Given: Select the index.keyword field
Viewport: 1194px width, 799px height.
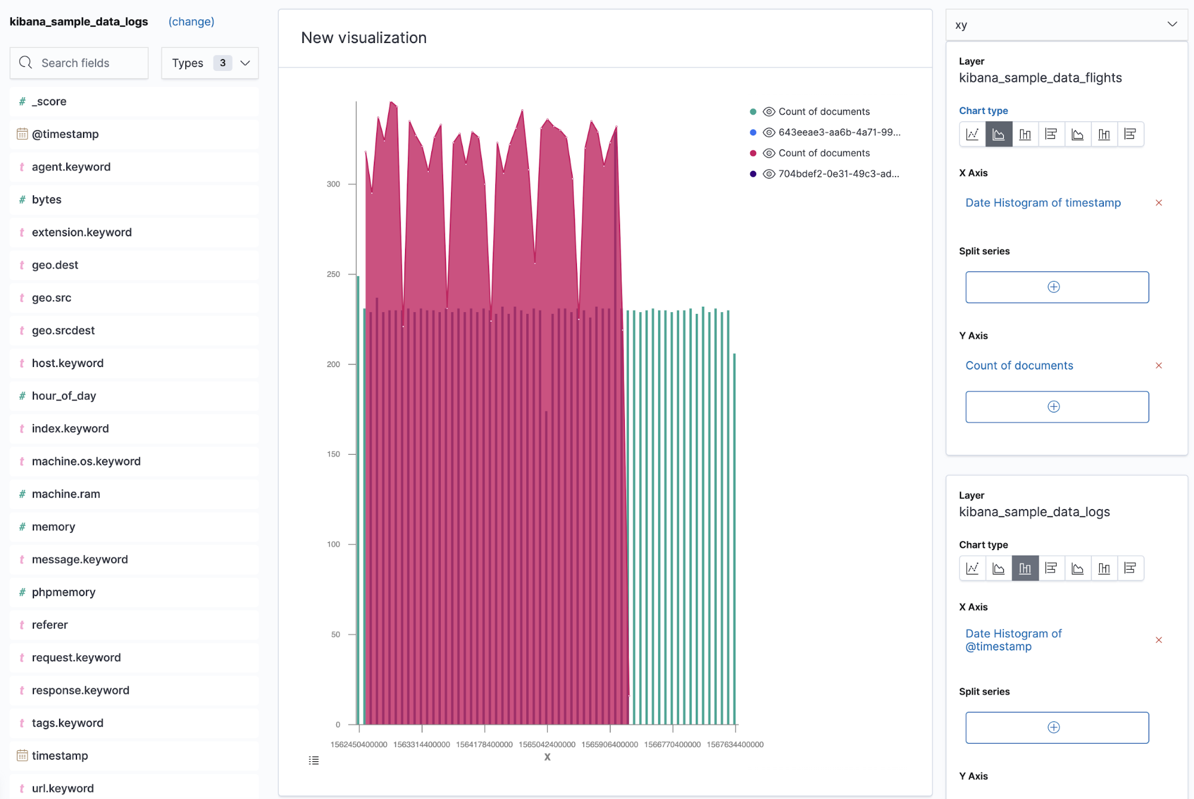Looking at the screenshot, I should pos(134,428).
